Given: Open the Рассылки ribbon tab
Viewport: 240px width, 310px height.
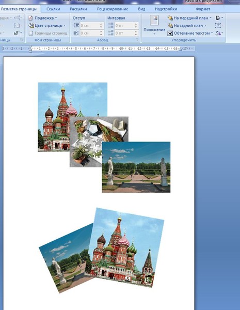Looking at the screenshot, I should 78,9.
